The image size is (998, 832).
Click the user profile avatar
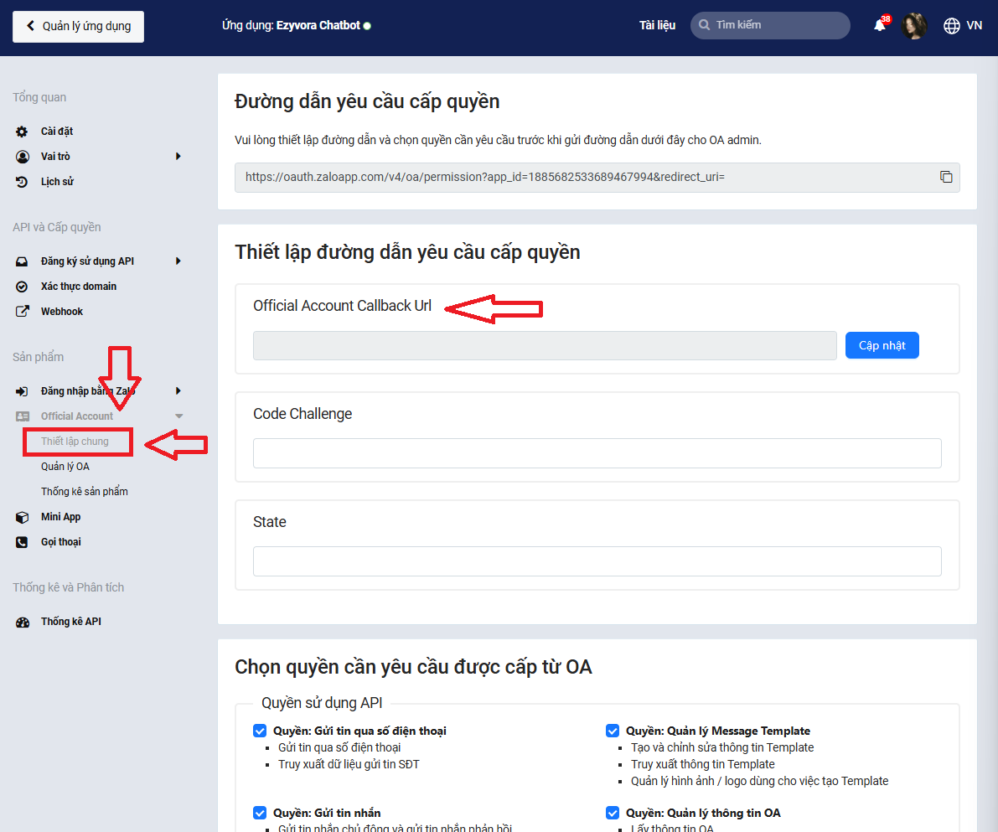(914, 25)
